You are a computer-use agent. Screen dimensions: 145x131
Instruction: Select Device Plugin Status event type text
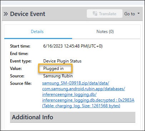pos(62,61)
